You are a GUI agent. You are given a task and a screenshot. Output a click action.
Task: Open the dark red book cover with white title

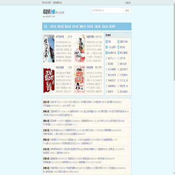click(x=49, y=79)
